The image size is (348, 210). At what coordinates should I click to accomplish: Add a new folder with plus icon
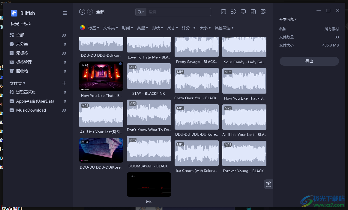pos(64,83)
